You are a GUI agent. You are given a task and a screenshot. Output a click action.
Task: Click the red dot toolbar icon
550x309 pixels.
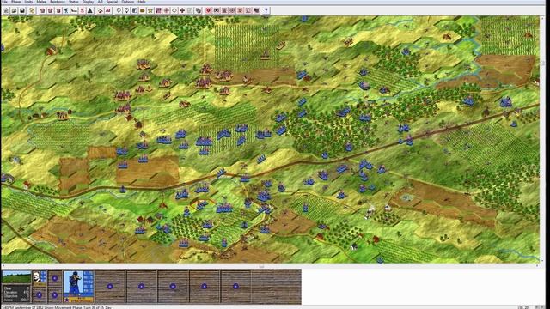point(209,10)
